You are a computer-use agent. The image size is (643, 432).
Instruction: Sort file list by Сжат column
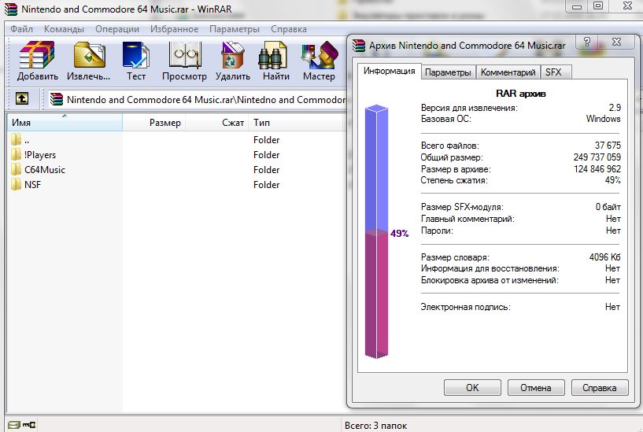[217, 122]
